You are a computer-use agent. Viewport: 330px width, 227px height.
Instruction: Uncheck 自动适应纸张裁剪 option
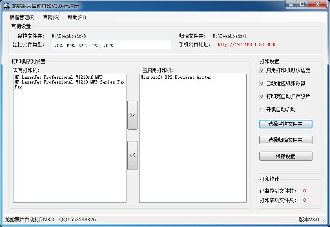point(262,84)
